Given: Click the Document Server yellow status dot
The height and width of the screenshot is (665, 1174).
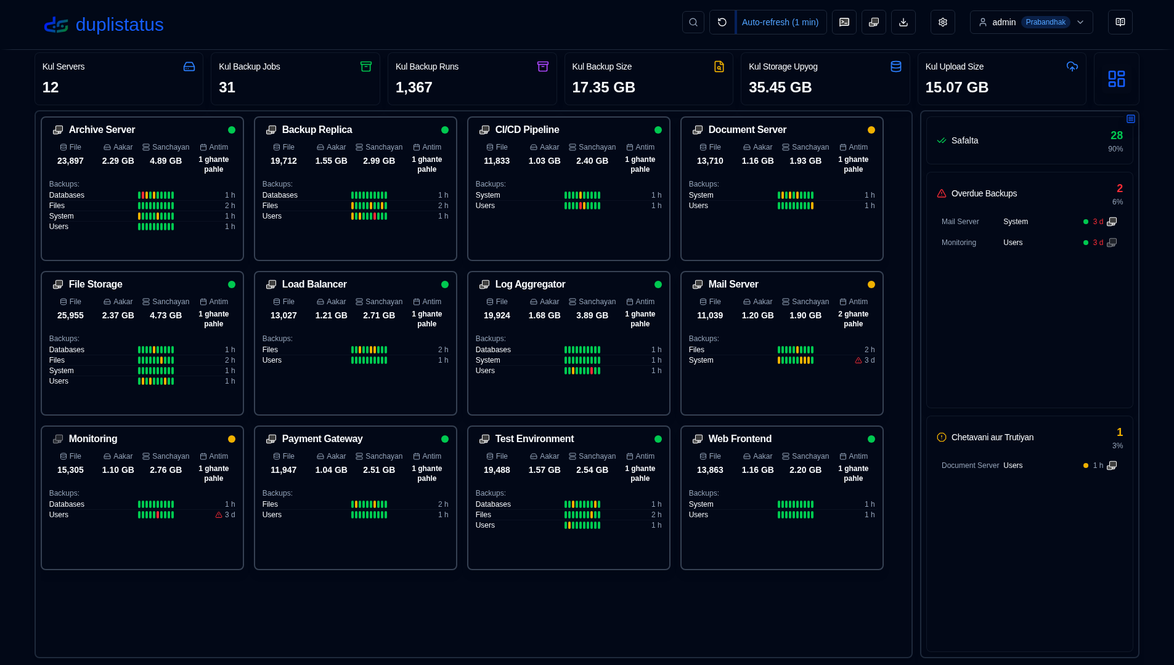Looking at the screenshot, I should pyautogui.click(x=871, y=130).
